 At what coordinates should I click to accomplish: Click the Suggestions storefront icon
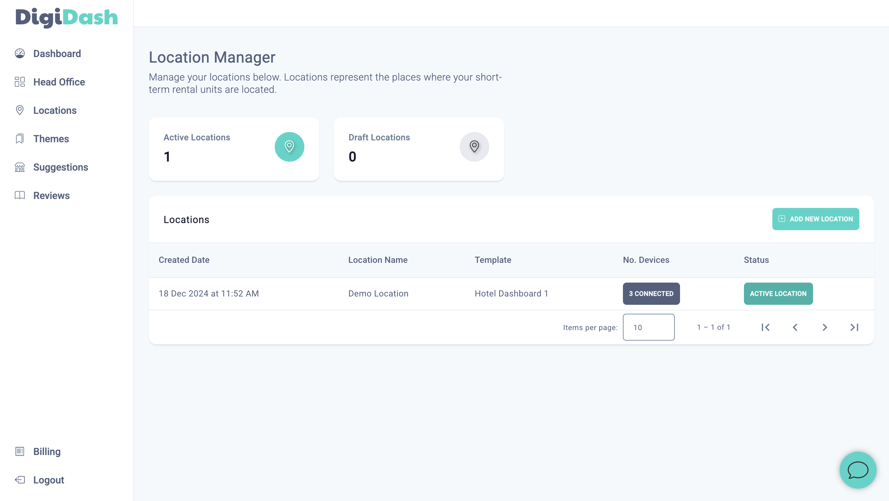(x=20, y=167)
